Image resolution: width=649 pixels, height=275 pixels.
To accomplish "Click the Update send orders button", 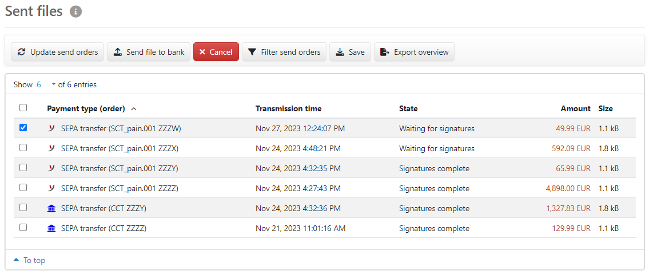I will tap(58, 52).
